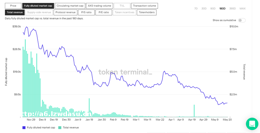Show the P/E ratio metric

coord(104,12)
